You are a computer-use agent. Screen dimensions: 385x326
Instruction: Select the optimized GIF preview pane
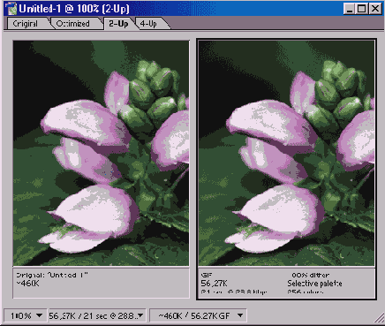[x=286, y=153]
